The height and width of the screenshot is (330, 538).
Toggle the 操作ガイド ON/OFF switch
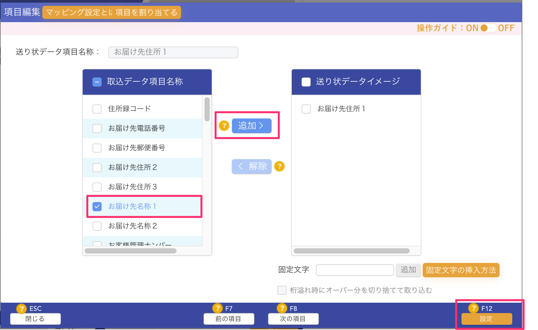pyautogui.click(x=488, y=28)
